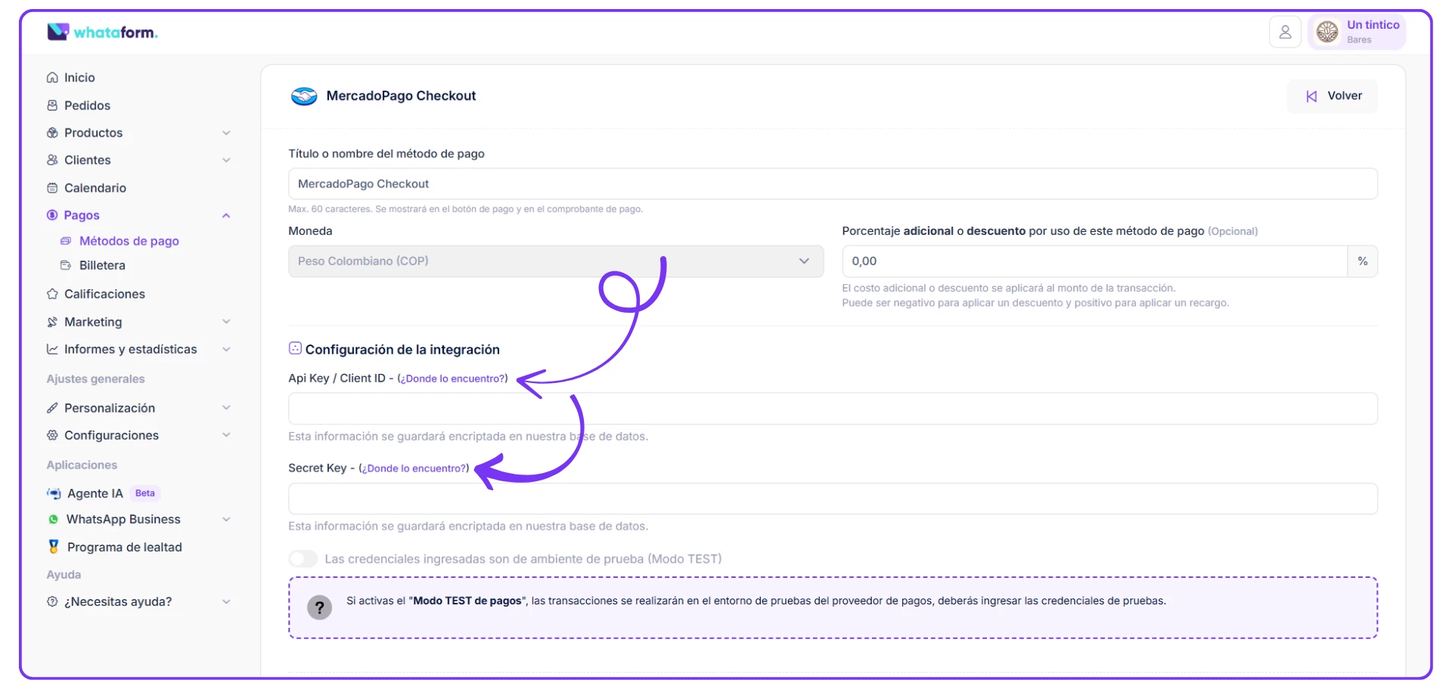Click the question mark help icon

coord(319,607)
